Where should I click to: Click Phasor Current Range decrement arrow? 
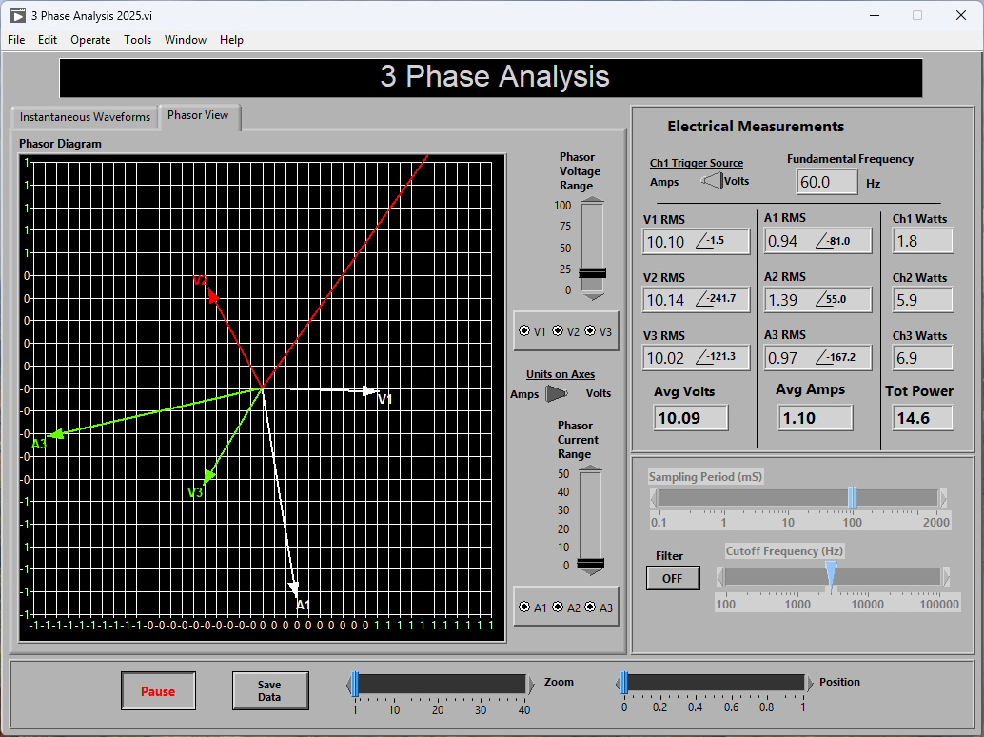click(x=591, y=574)
